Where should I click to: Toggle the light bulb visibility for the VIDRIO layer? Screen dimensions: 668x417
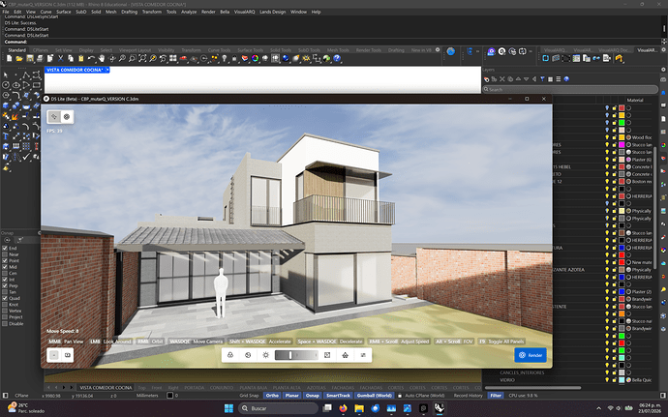607,379
